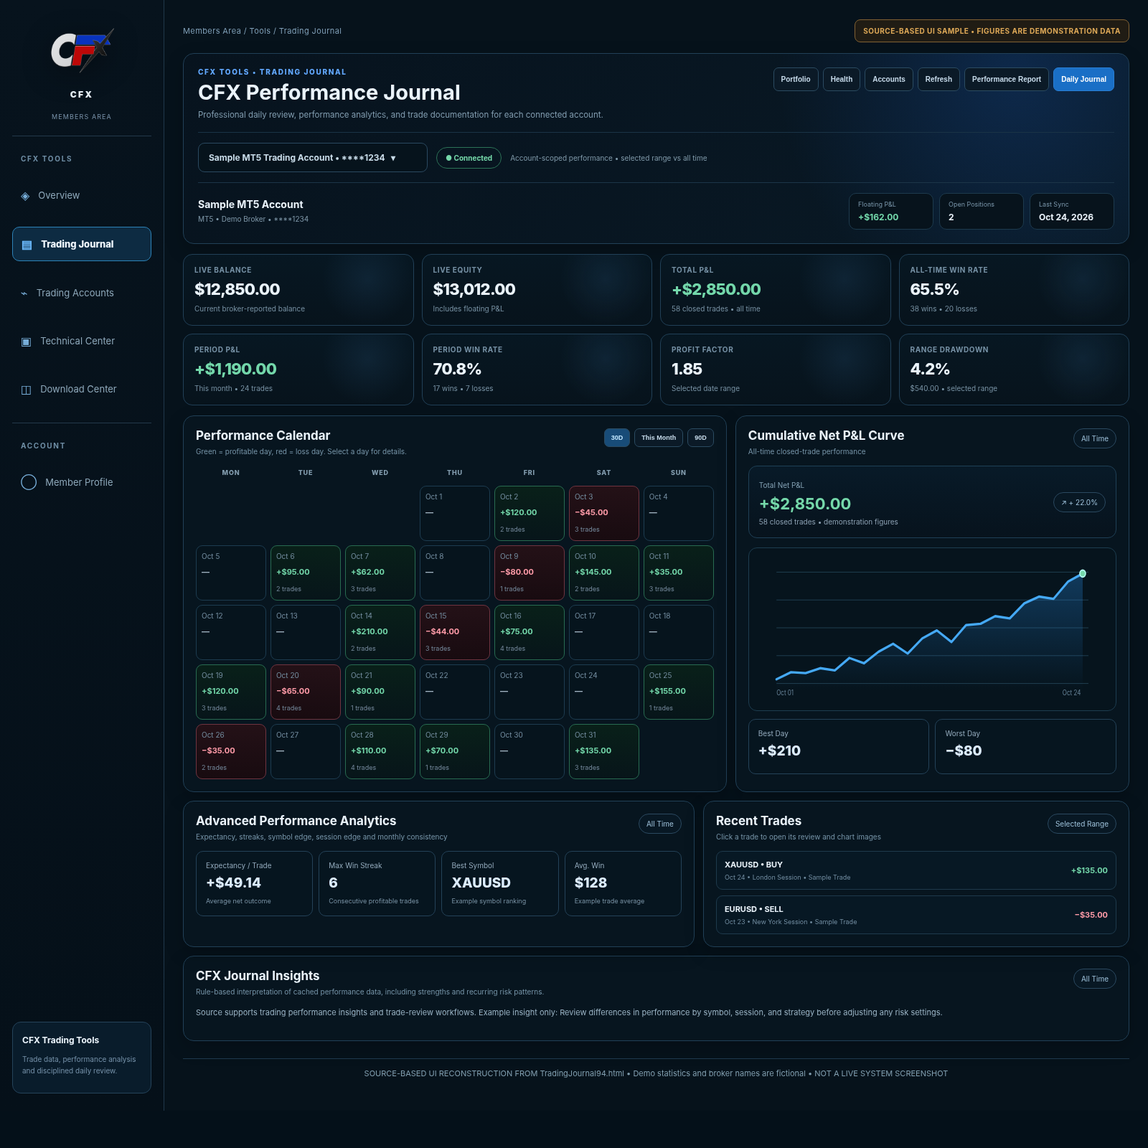Switch calendar to 30D range
The height and width of the screenshot is (1148, 1148).
[x=617, y=438]
